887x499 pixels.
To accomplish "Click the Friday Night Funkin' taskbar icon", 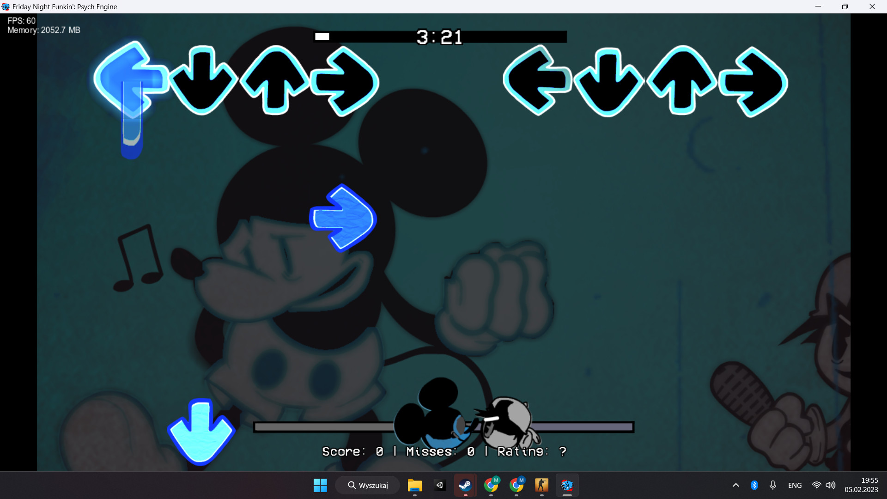I will tap(567, 485).
